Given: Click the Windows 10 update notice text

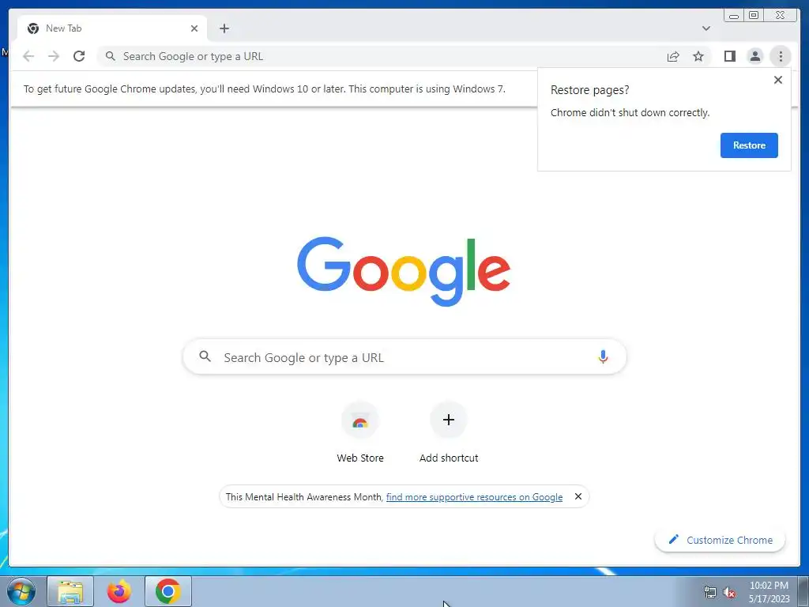Looking at the screenshot, I should [264, 89].
